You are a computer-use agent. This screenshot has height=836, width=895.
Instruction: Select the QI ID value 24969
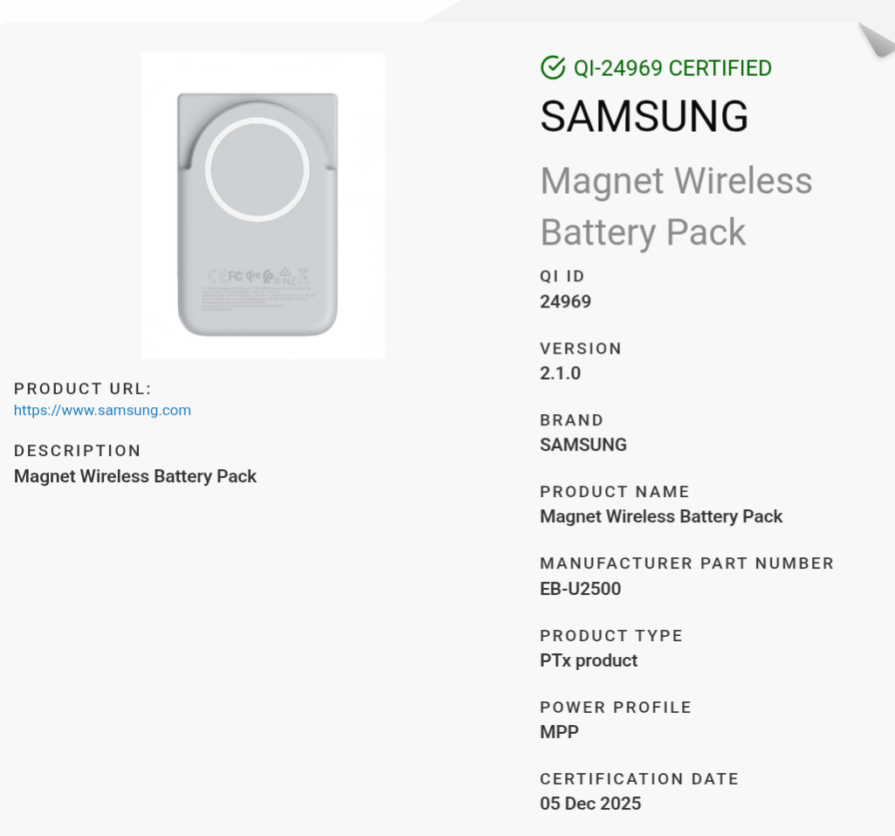coord(565,301)
